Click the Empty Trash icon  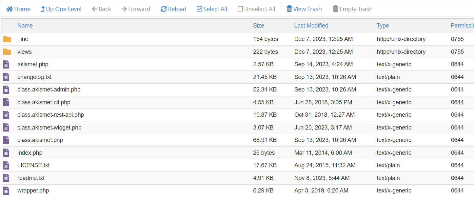tap(335, 9)
